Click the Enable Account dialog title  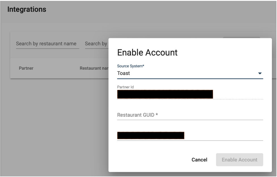(147, 53)
